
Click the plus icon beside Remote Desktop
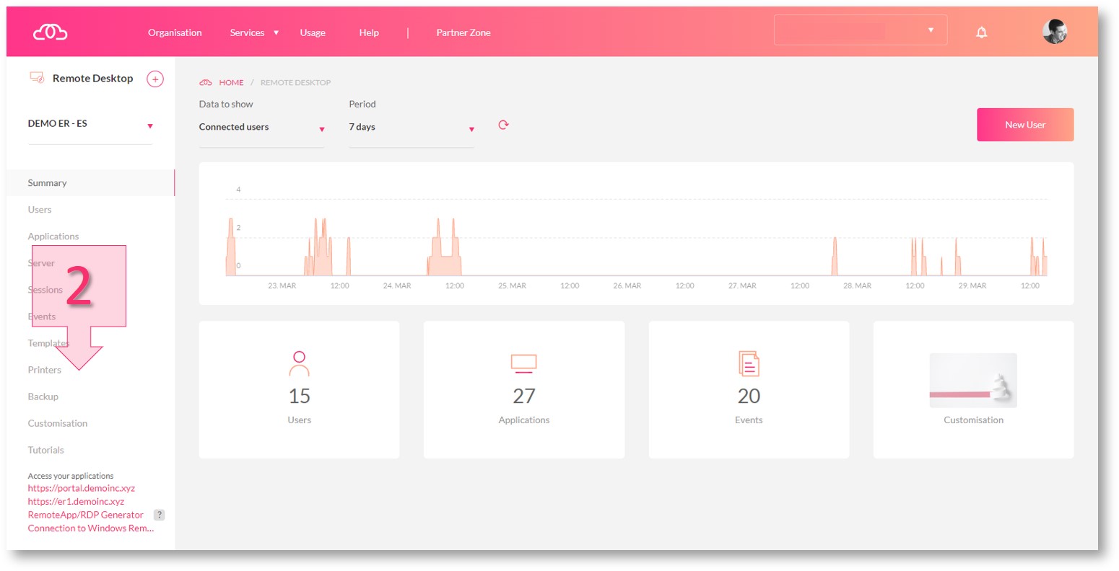[155, 79]
